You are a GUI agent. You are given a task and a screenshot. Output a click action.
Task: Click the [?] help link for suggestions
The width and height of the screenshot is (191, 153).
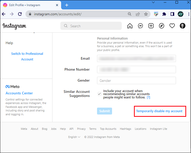pos(148,97)
